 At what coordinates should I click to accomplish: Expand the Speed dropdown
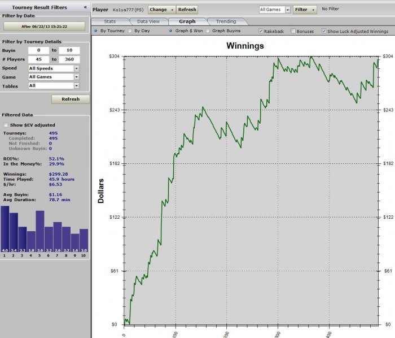[76, 68]
